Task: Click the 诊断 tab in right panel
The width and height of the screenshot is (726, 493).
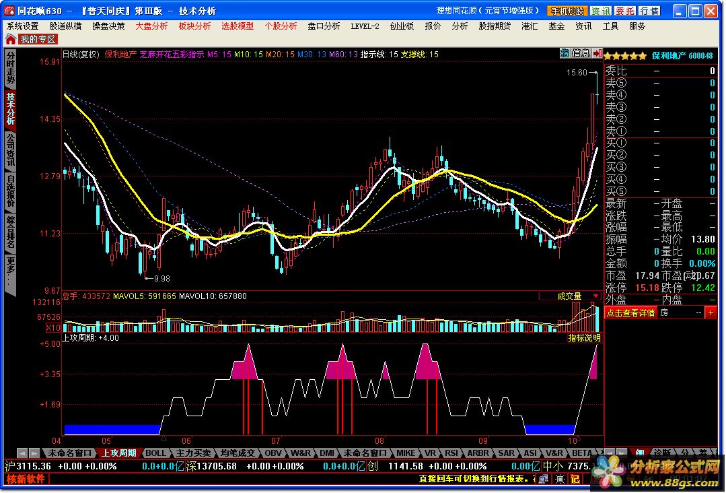Action: click(x=662, y=453)
